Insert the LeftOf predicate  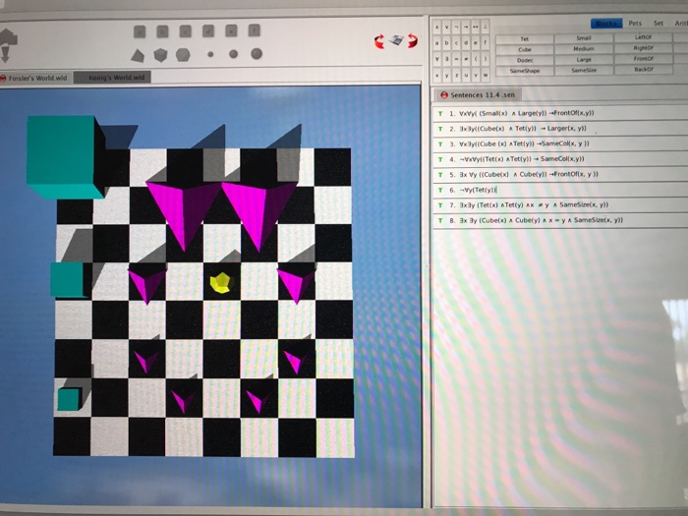[643, 37]
